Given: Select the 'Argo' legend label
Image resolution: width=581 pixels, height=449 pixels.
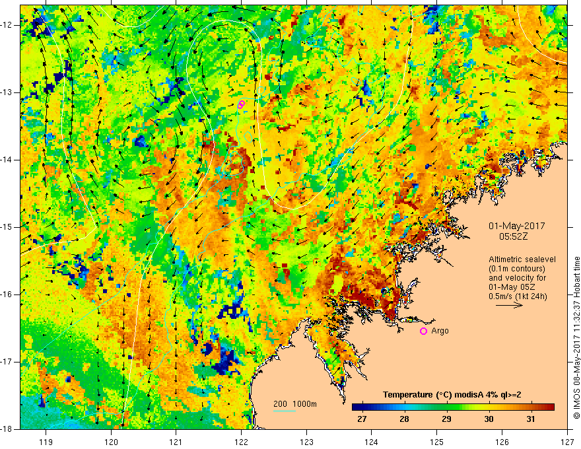Looking at the screenshot, I should click(440, 331).
